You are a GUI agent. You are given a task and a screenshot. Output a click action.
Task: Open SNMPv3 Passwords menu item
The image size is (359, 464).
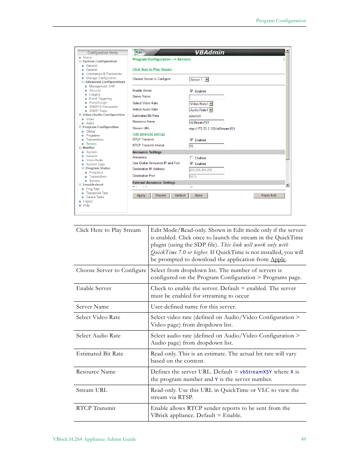click(x=103, y=107)
